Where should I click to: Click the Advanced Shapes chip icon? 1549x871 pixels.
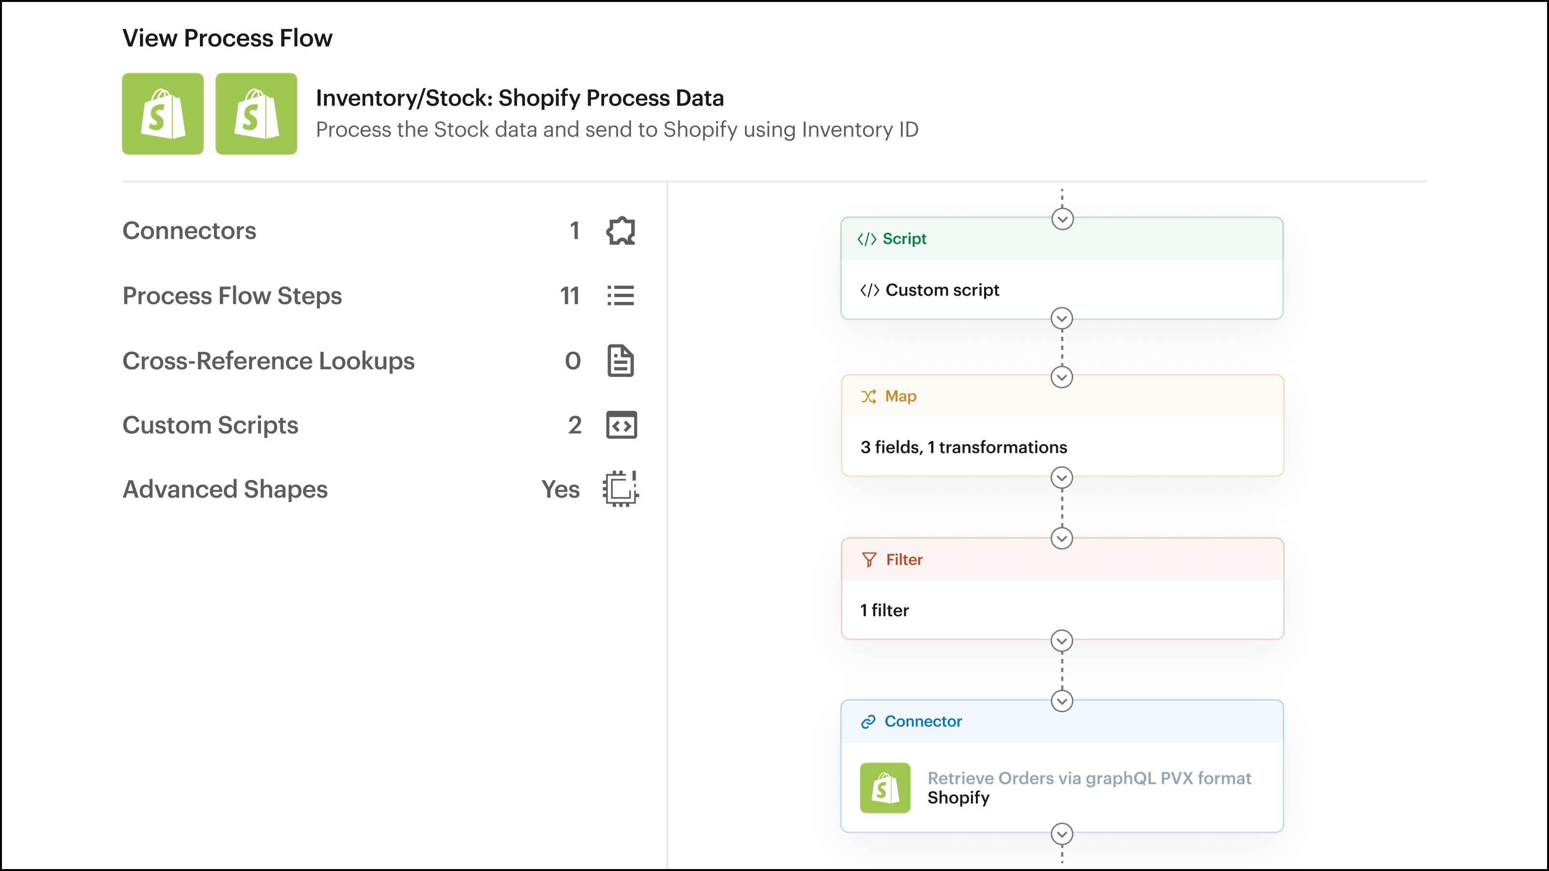621,489
